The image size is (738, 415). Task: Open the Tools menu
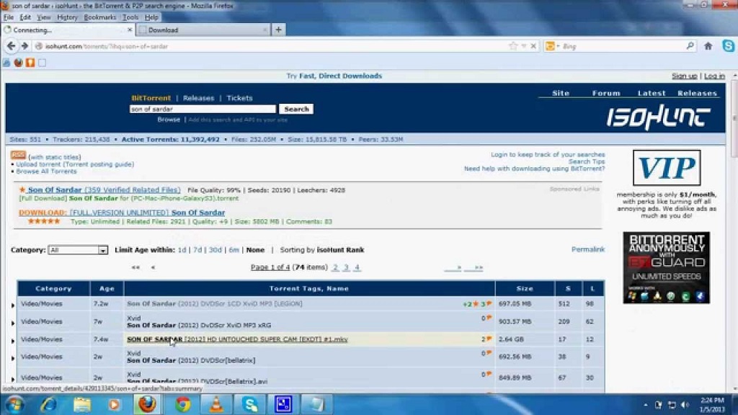coord(130,17)
